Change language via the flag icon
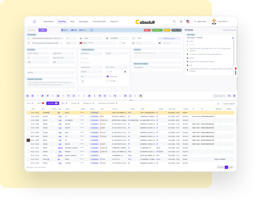 click(188, 21)
